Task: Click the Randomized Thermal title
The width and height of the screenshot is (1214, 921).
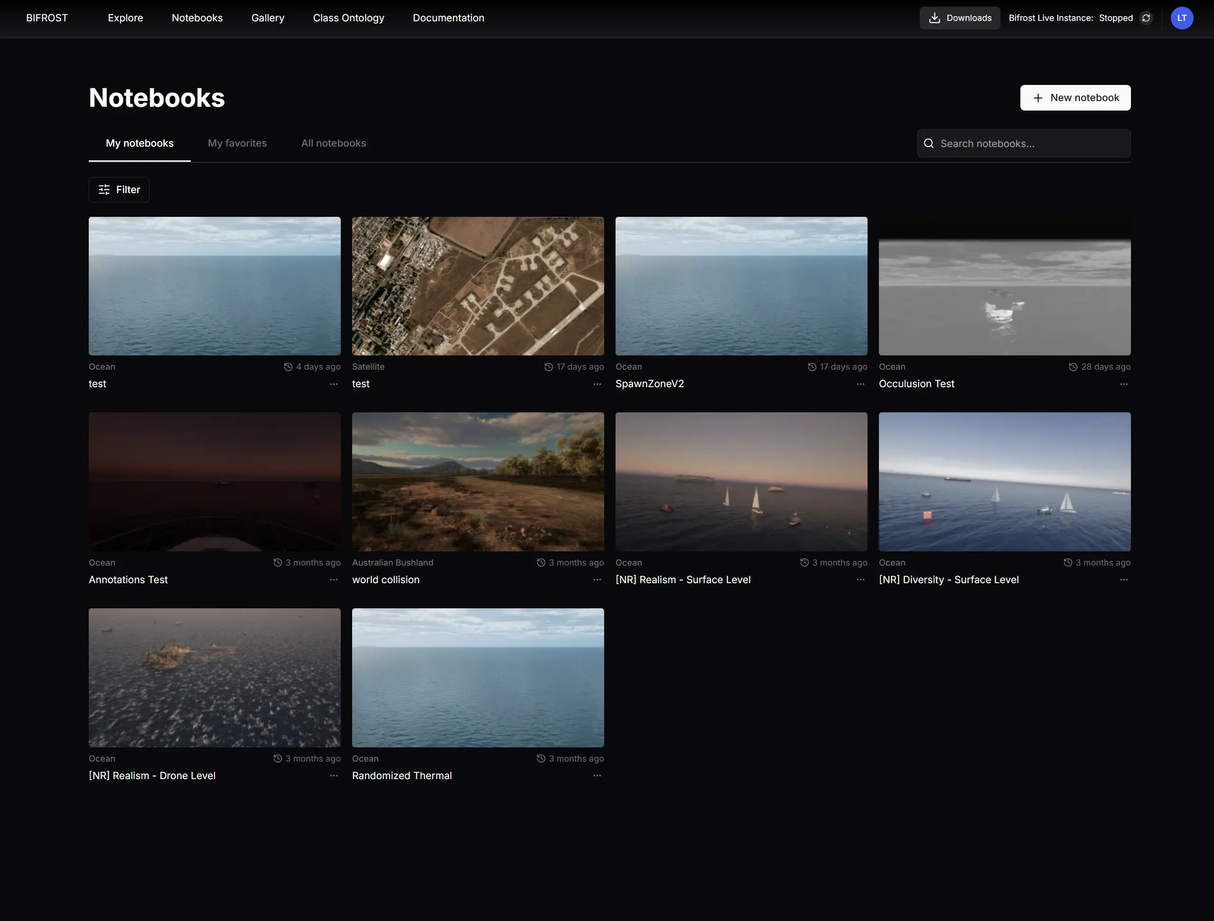Action: coord(402,775)
